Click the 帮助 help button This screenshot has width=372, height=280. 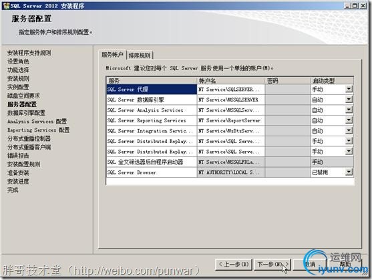[x=345, y=264]
